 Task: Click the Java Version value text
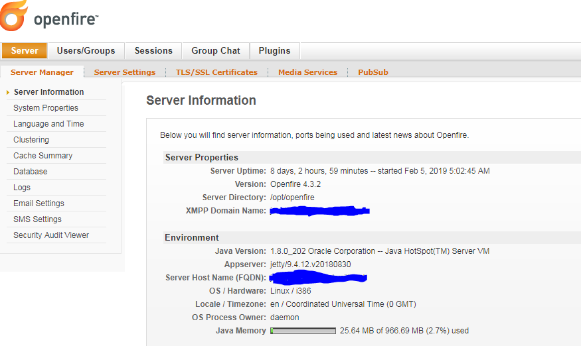click(380, 251)
